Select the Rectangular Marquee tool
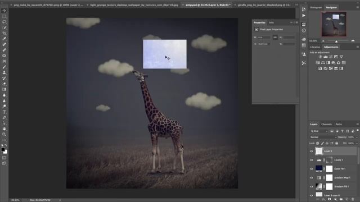Image resolution: width=360 pixels, height=202 pixels. click(x=4, y=16)
